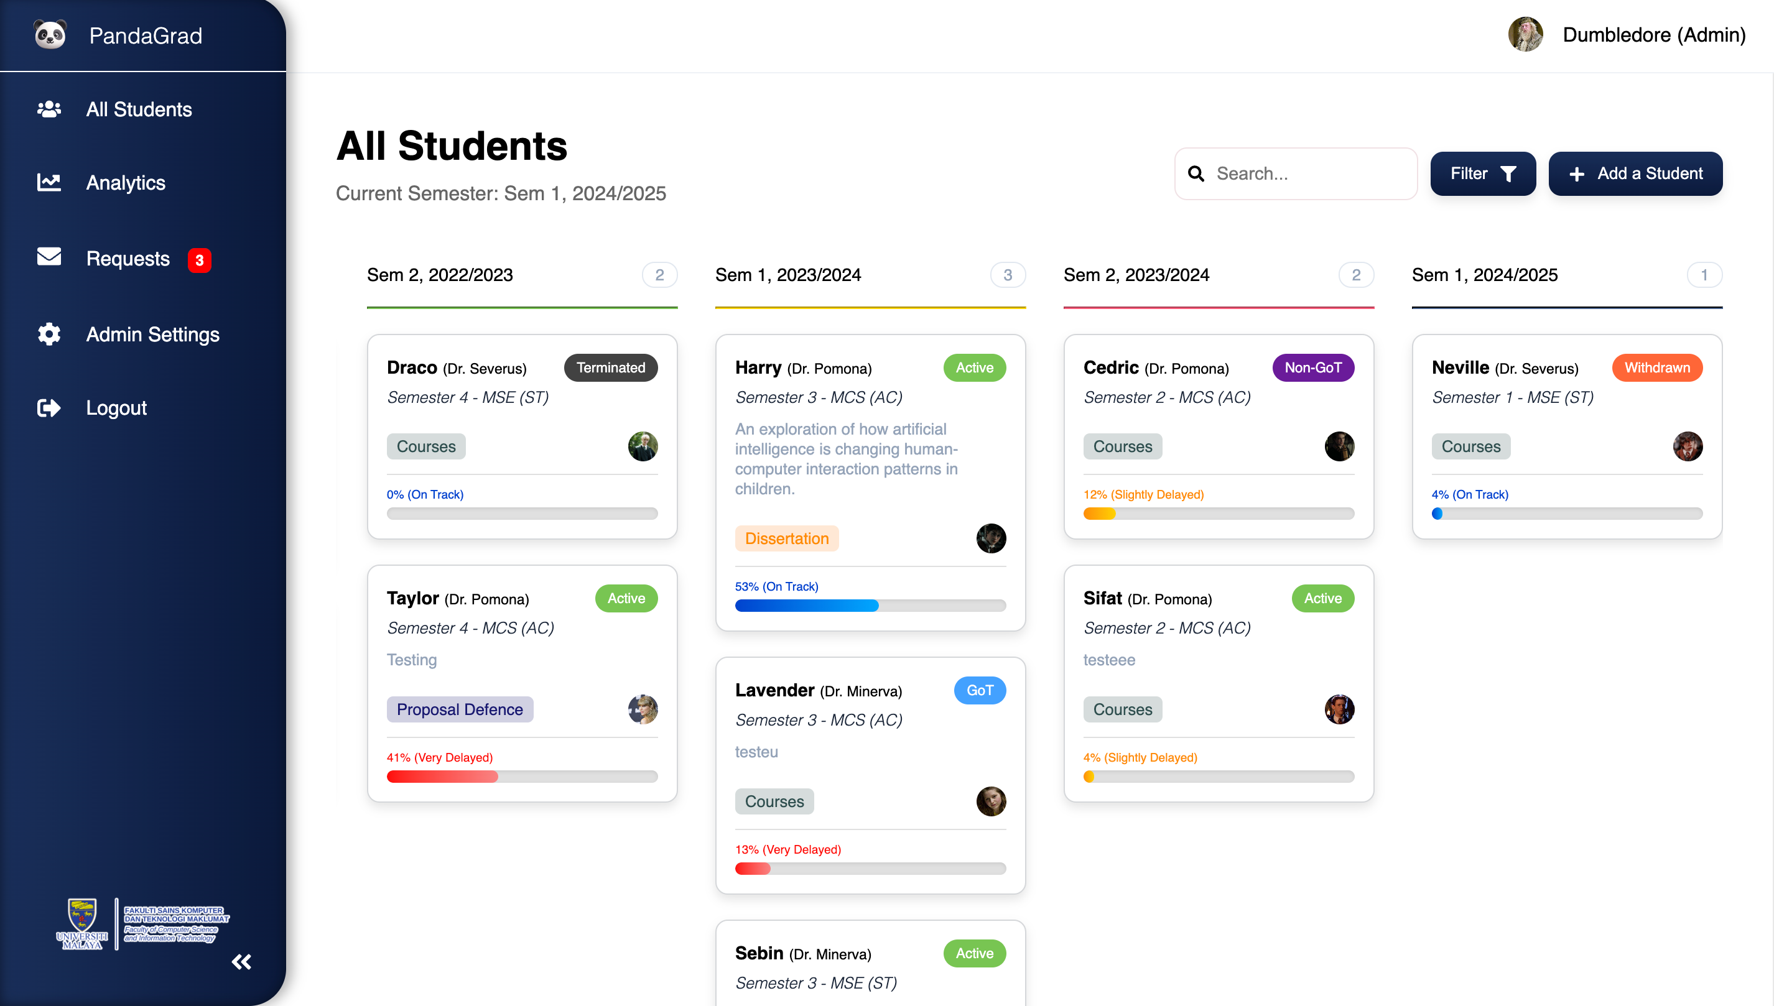The height and width of the screenshot is (1006, 1774).
Task: Open Requests from the sidebar menu
Action: point(127,259)
